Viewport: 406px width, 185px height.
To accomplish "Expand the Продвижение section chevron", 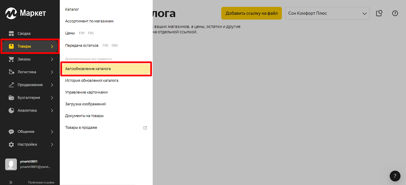I will (52, 85).
